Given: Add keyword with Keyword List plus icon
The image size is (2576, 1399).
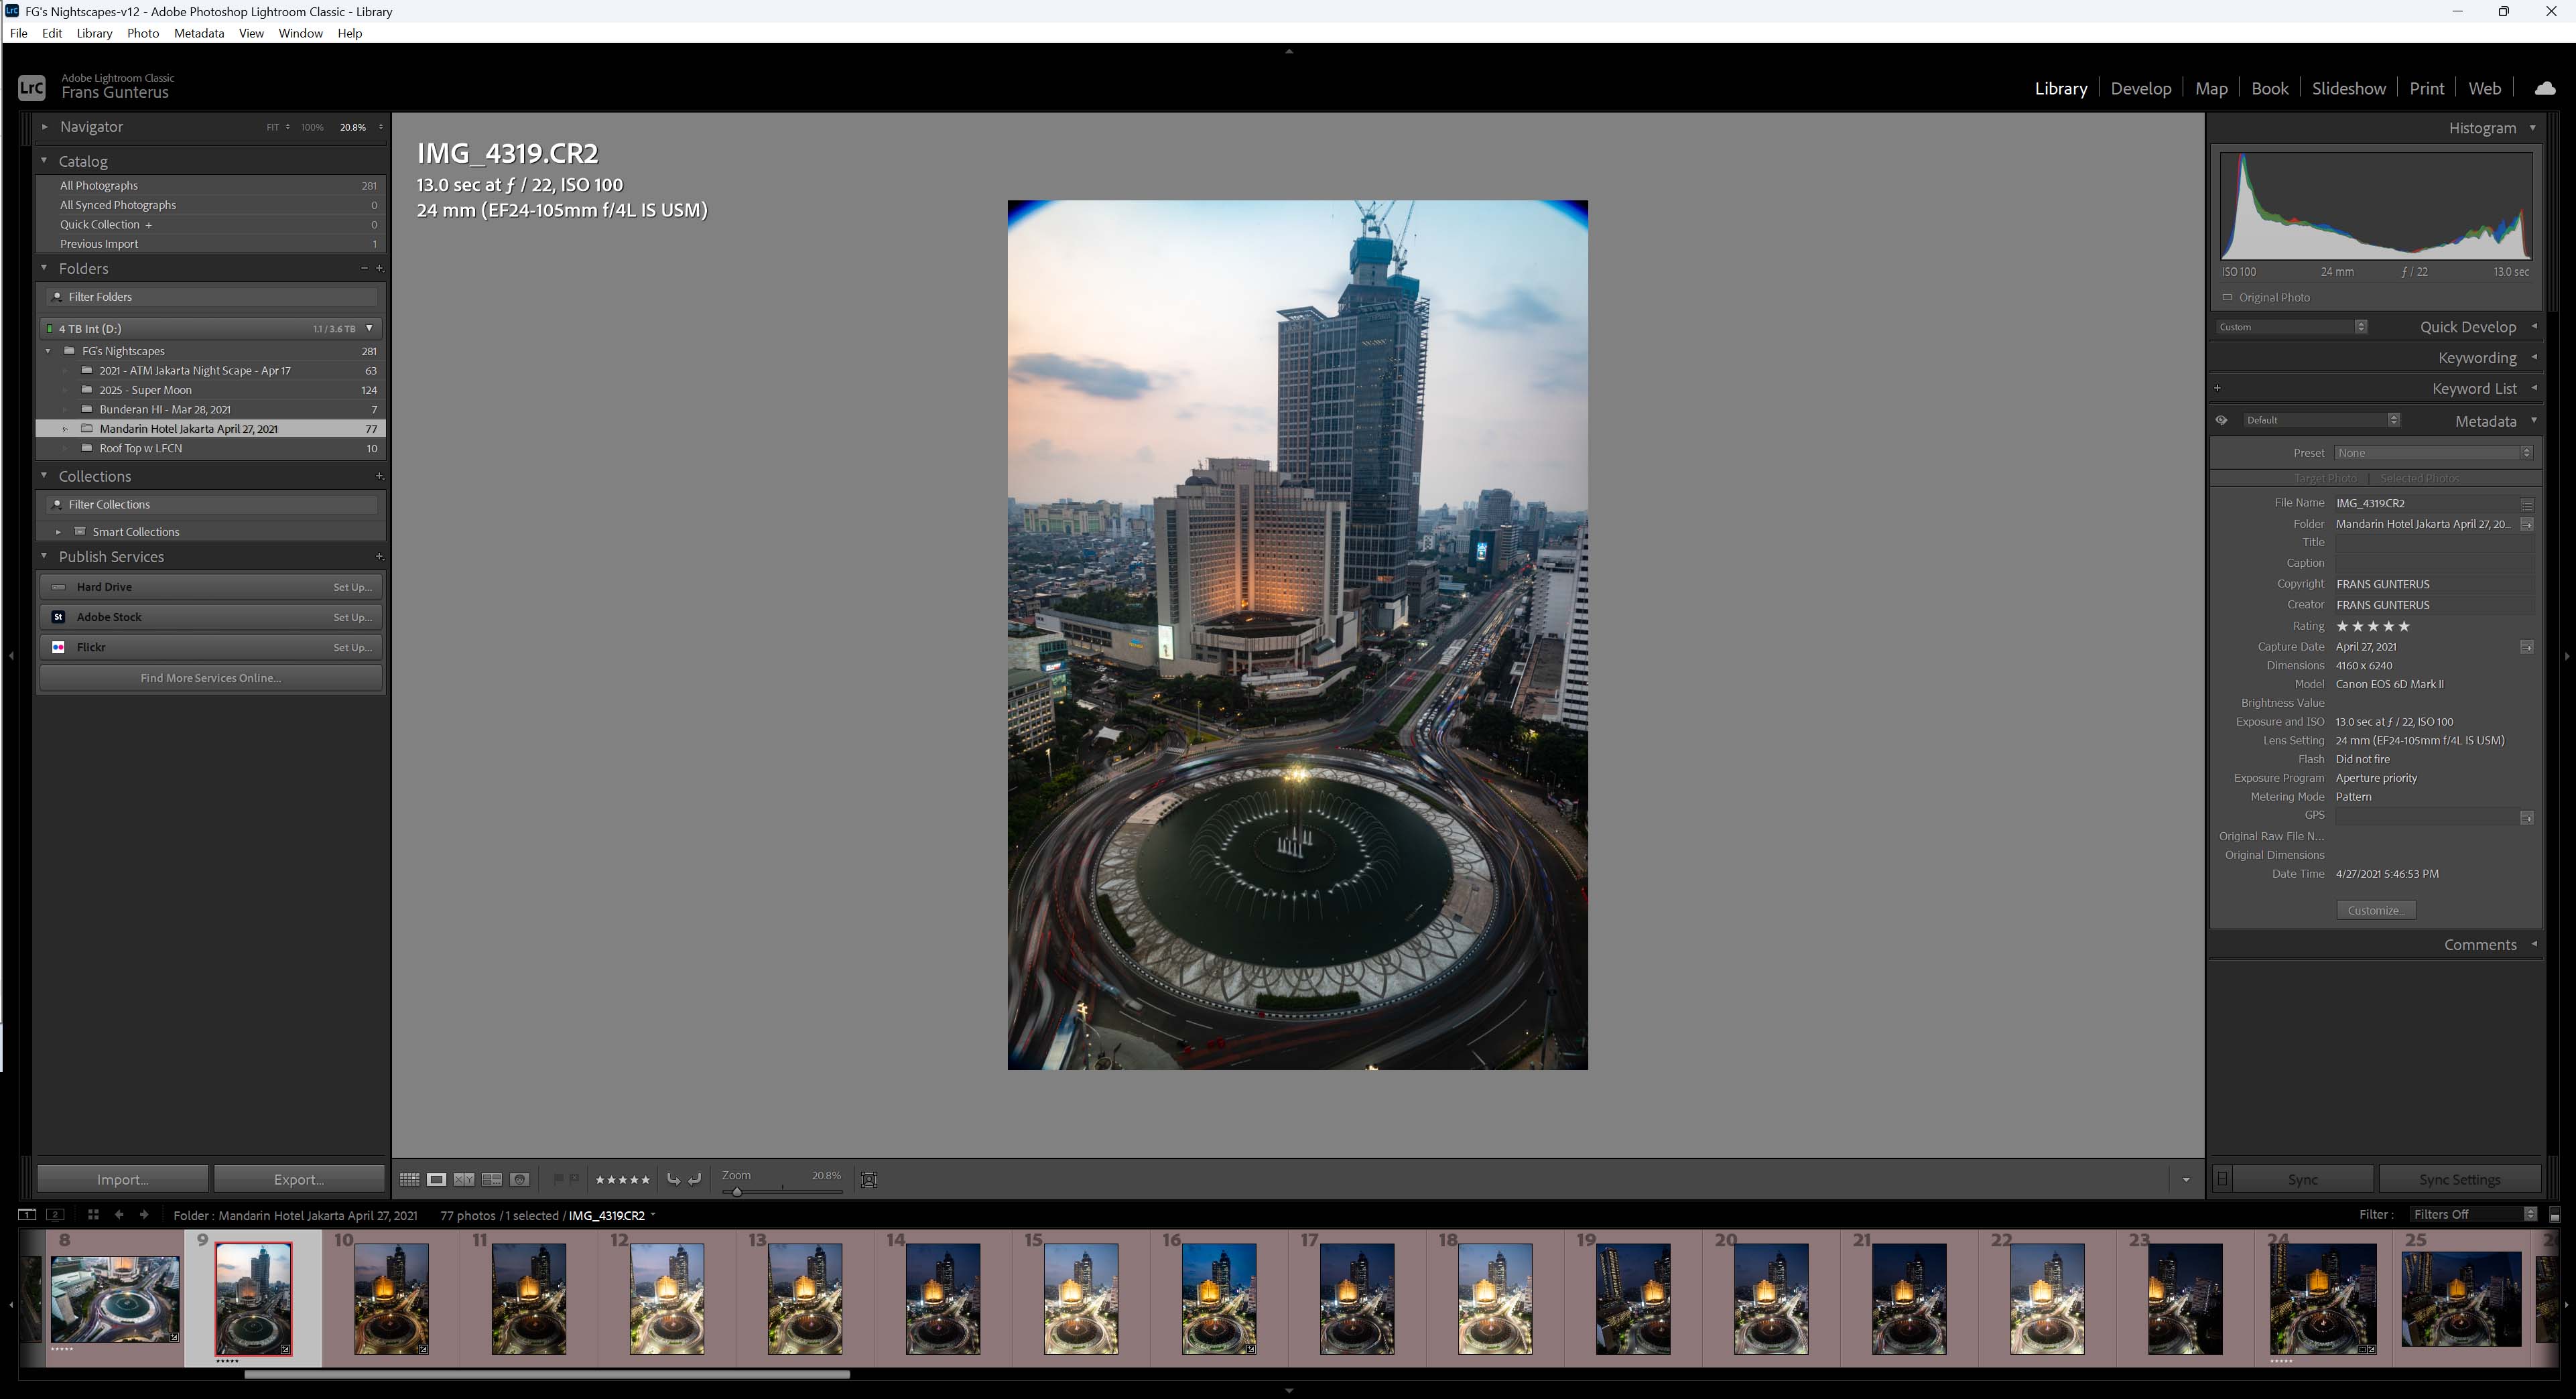Looking at the screenshot, I should coord(2217,388).
